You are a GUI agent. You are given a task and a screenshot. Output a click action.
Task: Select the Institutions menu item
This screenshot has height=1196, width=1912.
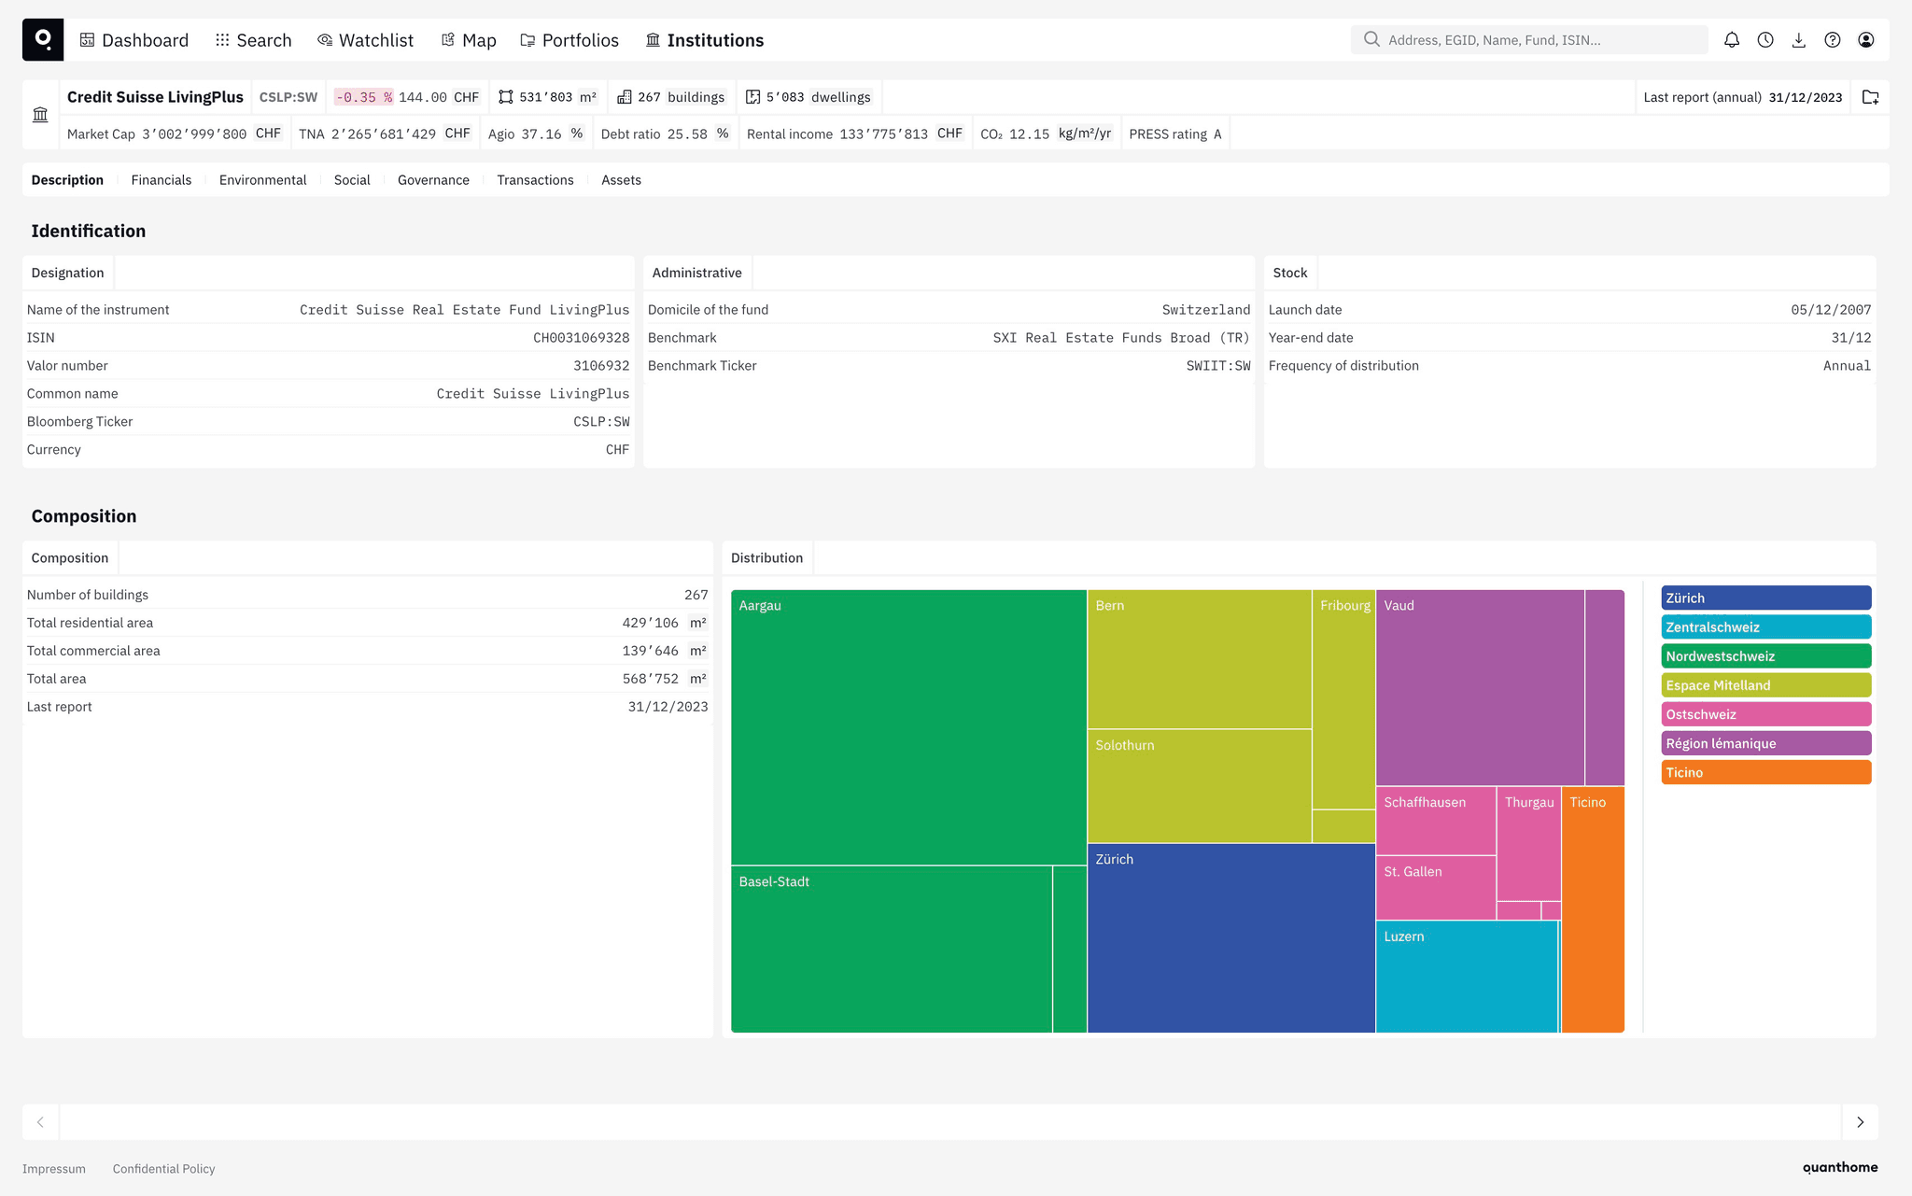[x=705, y=40]
